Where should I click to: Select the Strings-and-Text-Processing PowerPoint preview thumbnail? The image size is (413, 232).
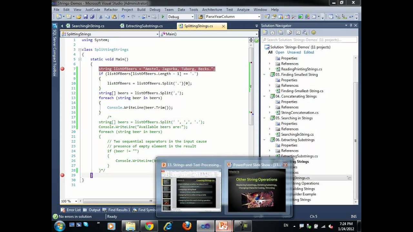tap(191, 190)
